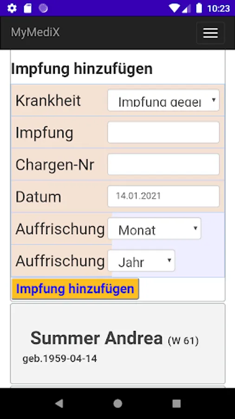Tap the settings gear status icon

tap(12, 8)
